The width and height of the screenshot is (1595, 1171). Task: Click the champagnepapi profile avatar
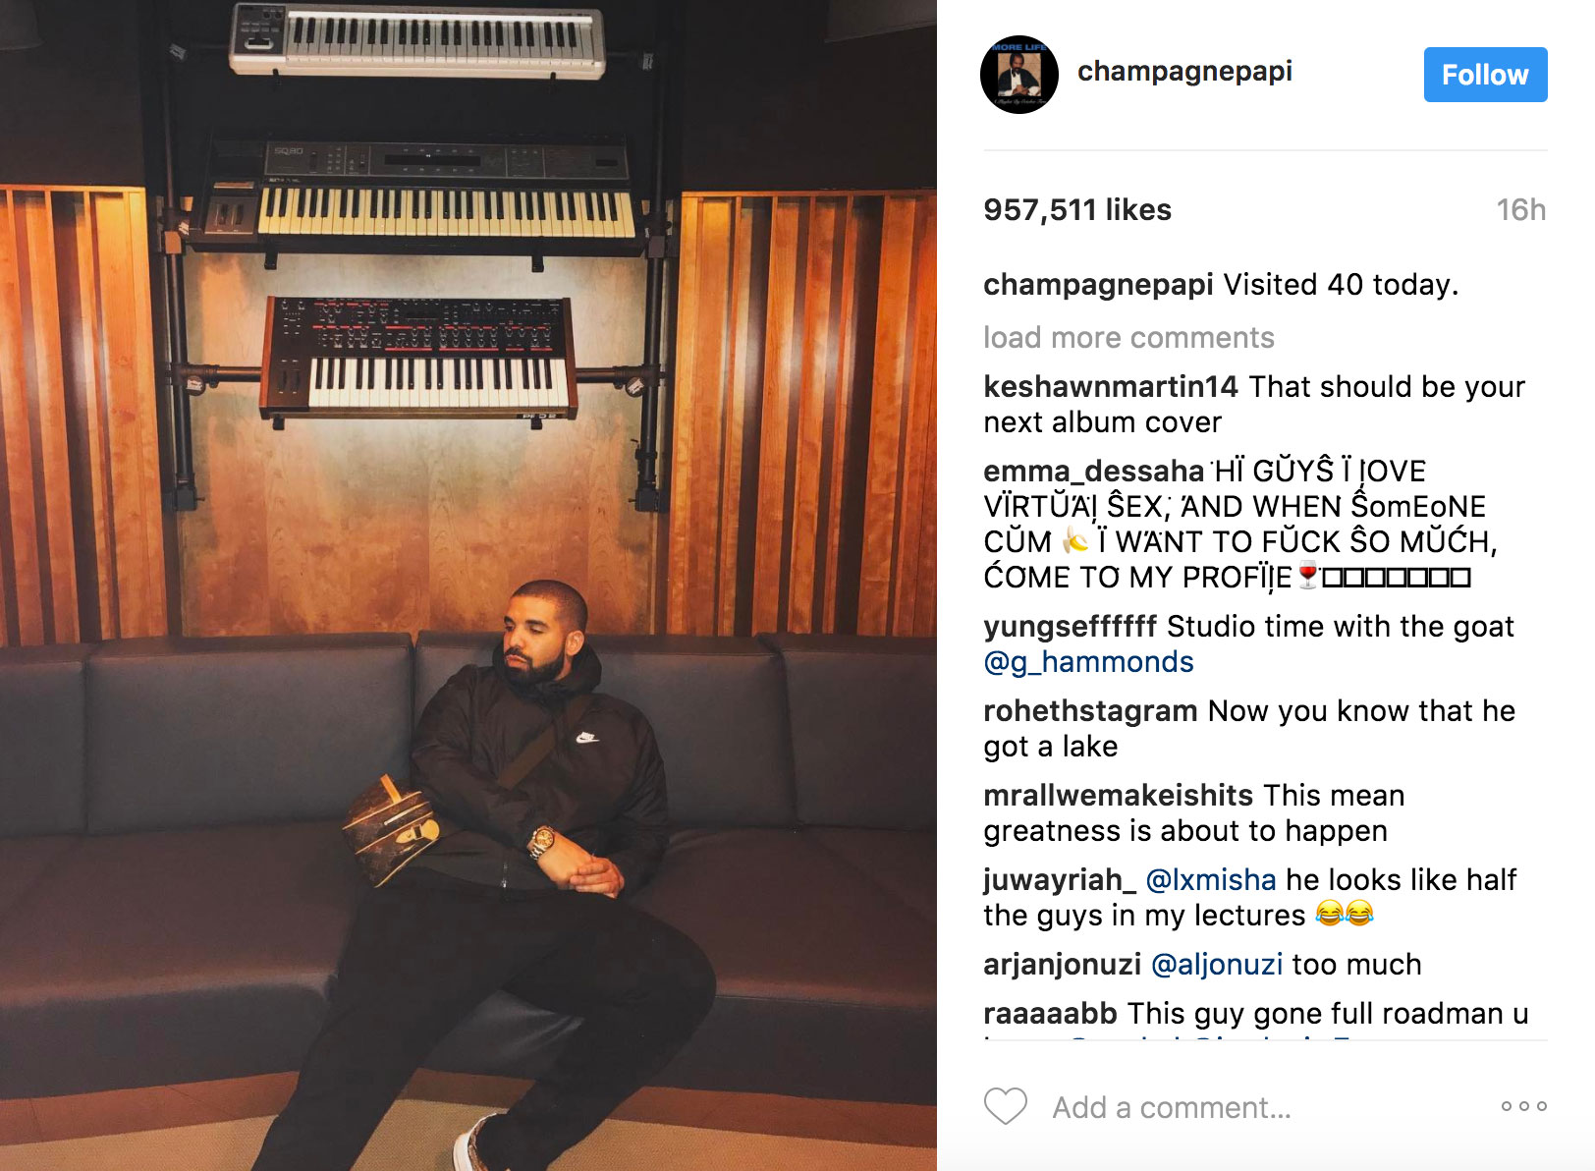(x=1018, y=75)
